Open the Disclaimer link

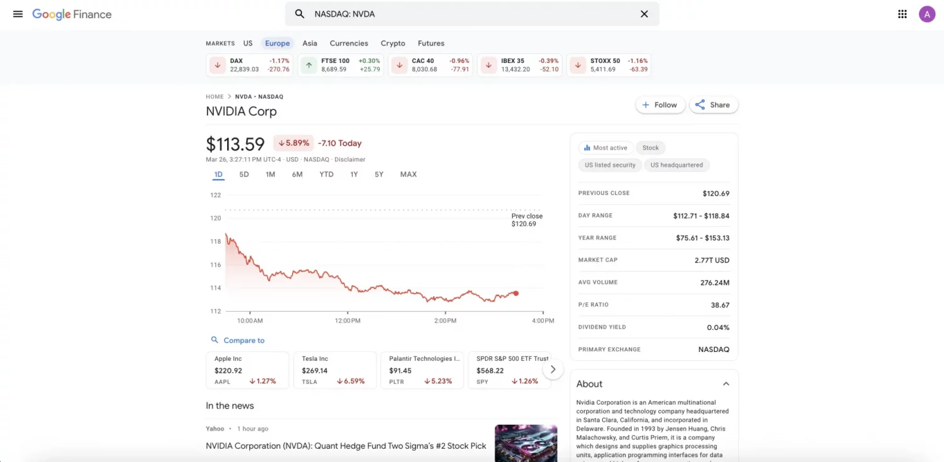click(350, 160)
